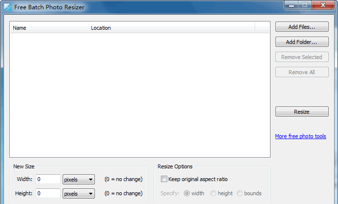Focus the Width input field
The image size is (338, 204).
pyautogui.click(x=48, y=179)
